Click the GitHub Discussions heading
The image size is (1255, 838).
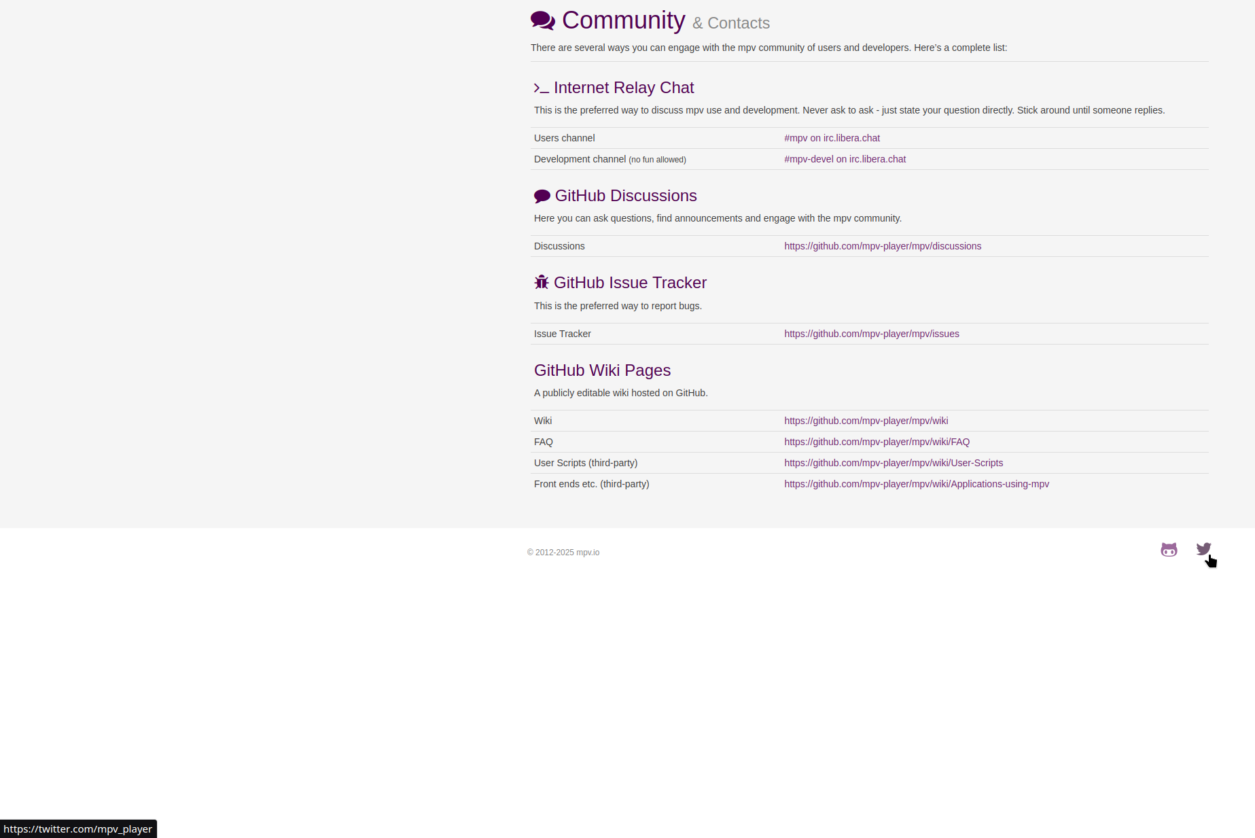[x=626, y=196]
